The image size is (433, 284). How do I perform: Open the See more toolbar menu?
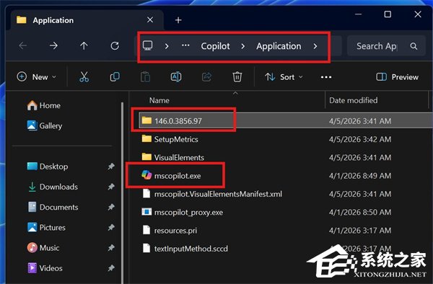326,77
